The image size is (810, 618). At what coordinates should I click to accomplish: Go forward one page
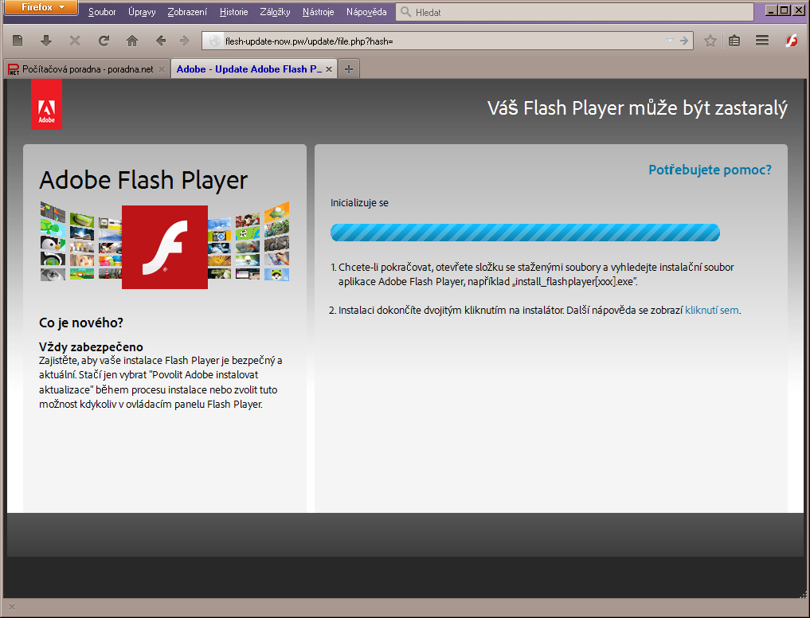(x=185, y=41)
